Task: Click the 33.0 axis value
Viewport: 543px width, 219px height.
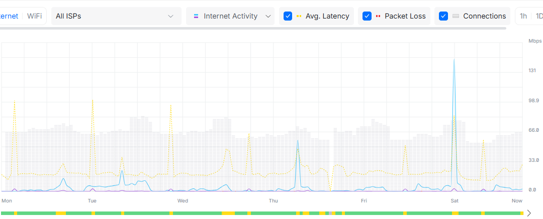Action: click(532, 160)
